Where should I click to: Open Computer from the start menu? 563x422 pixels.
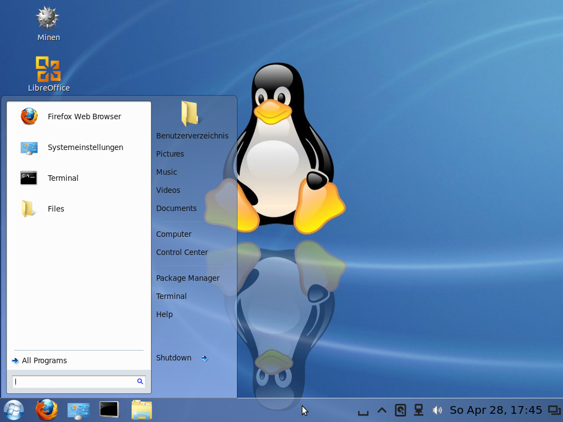174,234
